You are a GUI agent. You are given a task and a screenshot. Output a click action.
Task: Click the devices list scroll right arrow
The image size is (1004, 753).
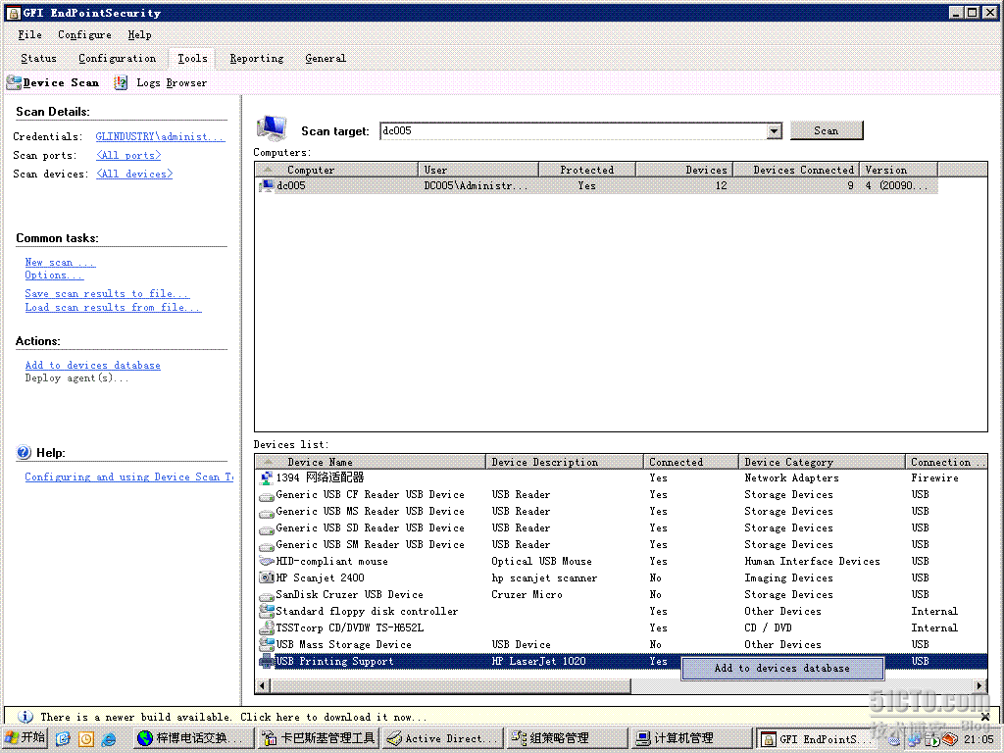[979, 685]
